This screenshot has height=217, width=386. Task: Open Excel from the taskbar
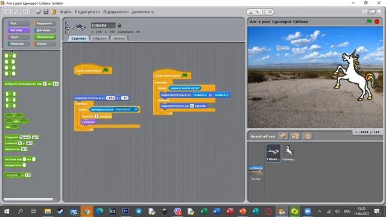click(x=204, y=212)
